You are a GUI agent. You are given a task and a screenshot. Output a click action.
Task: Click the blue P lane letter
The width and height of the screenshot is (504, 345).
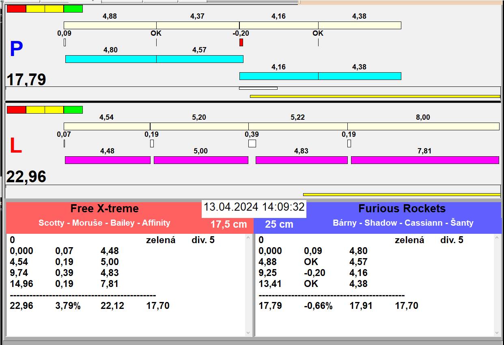[16, 50]
